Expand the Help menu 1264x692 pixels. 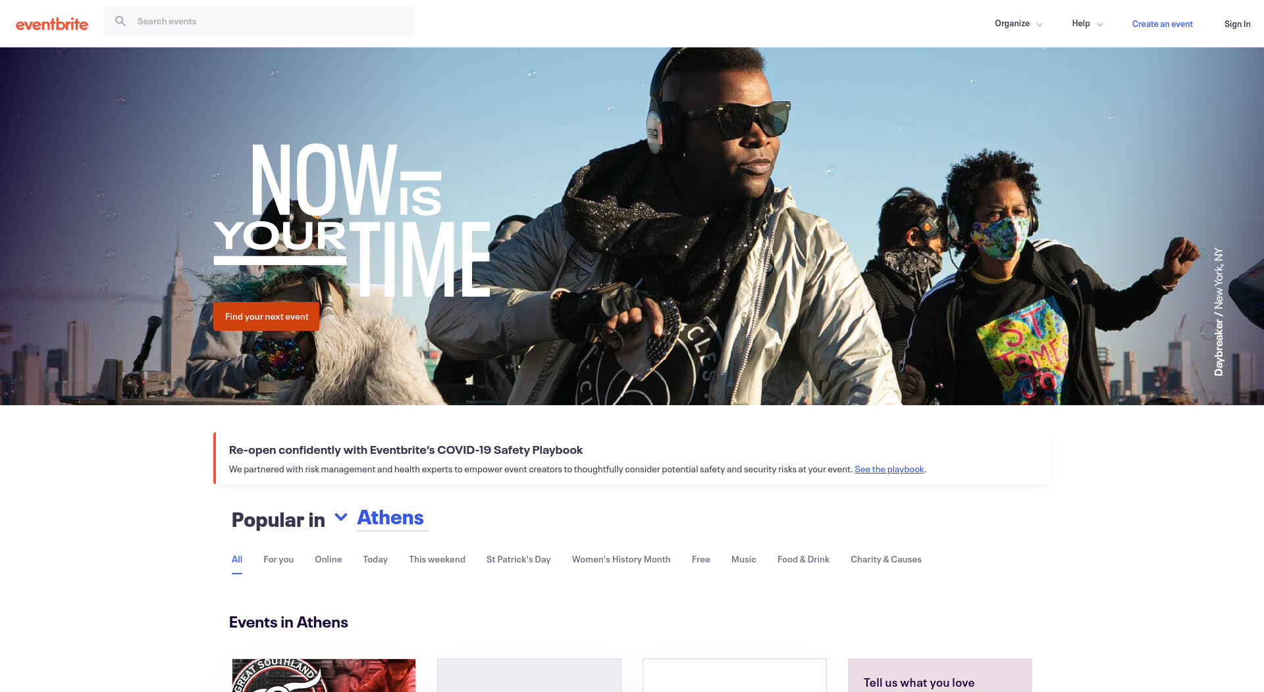[1087, 24]
